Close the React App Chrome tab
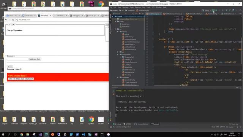The height and width of the screenshot is (137, 243). (50, 16)
